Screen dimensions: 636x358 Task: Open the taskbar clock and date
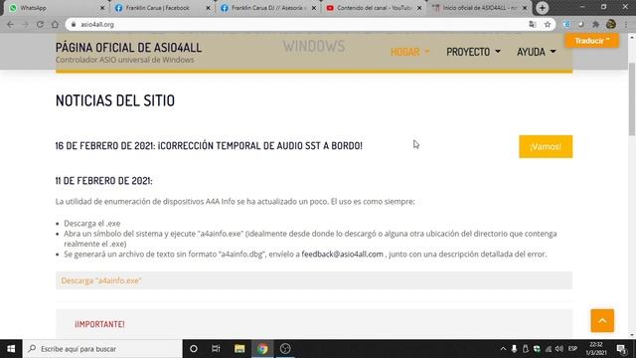[x=596, y=349]
